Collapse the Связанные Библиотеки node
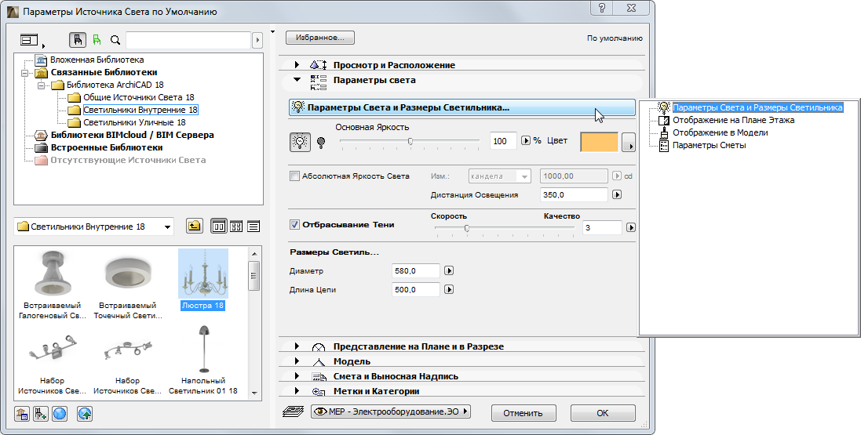The height and width of the screenshot is (435, 861). (x=24, y=72)
